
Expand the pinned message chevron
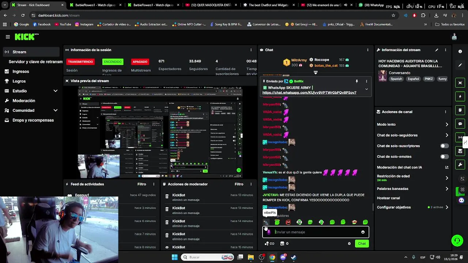pos(366,89)
